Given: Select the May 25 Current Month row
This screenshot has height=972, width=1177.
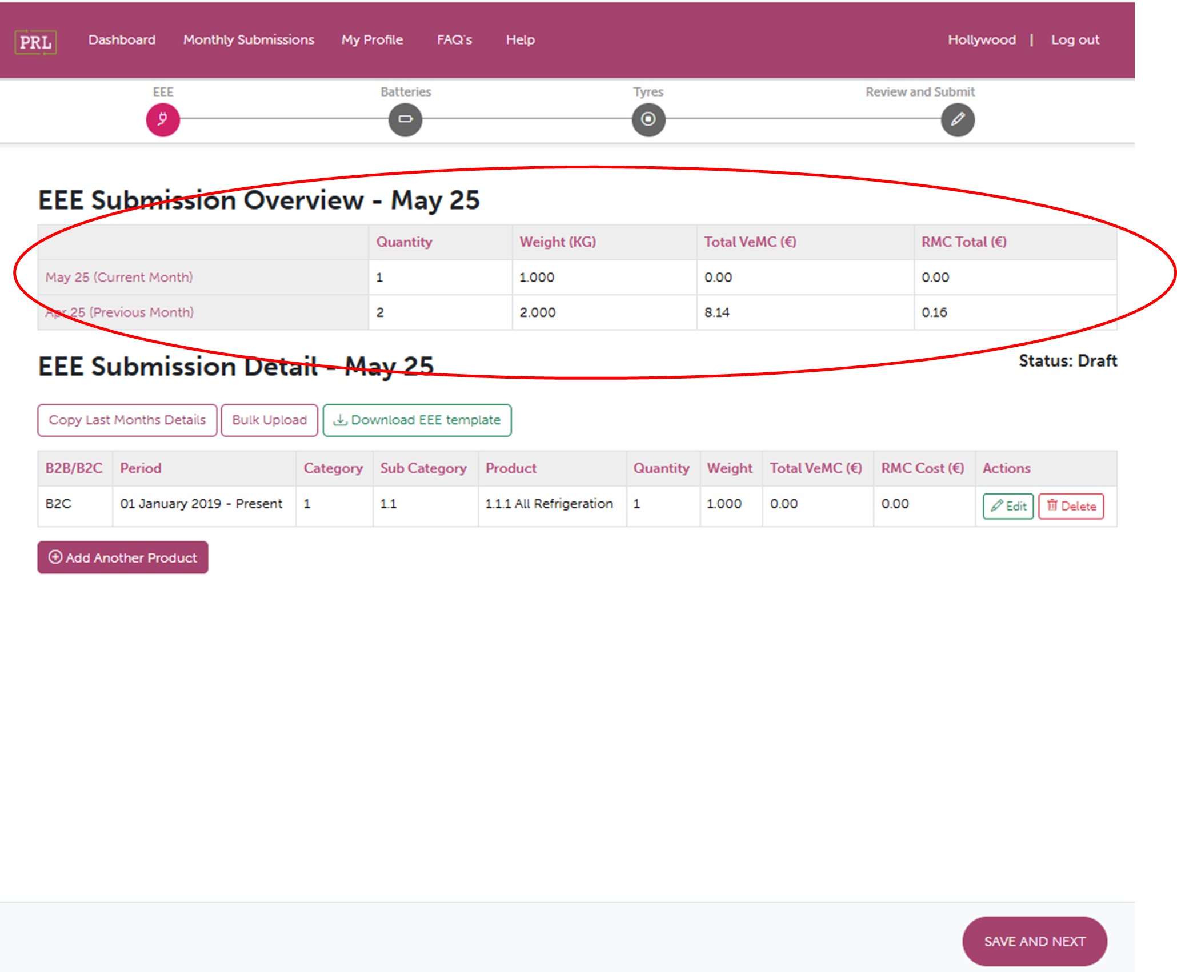Looking at the screenshot, I should click(x=119, y=278).
